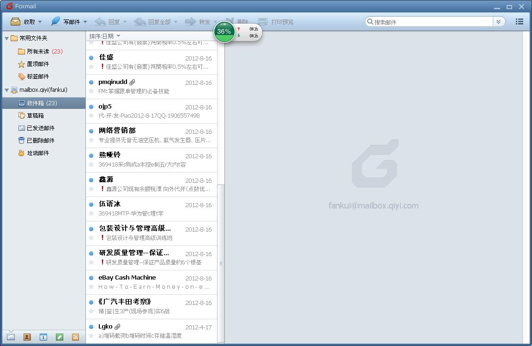Collapse the 常用文件夹 tree node

click(6, 38)
